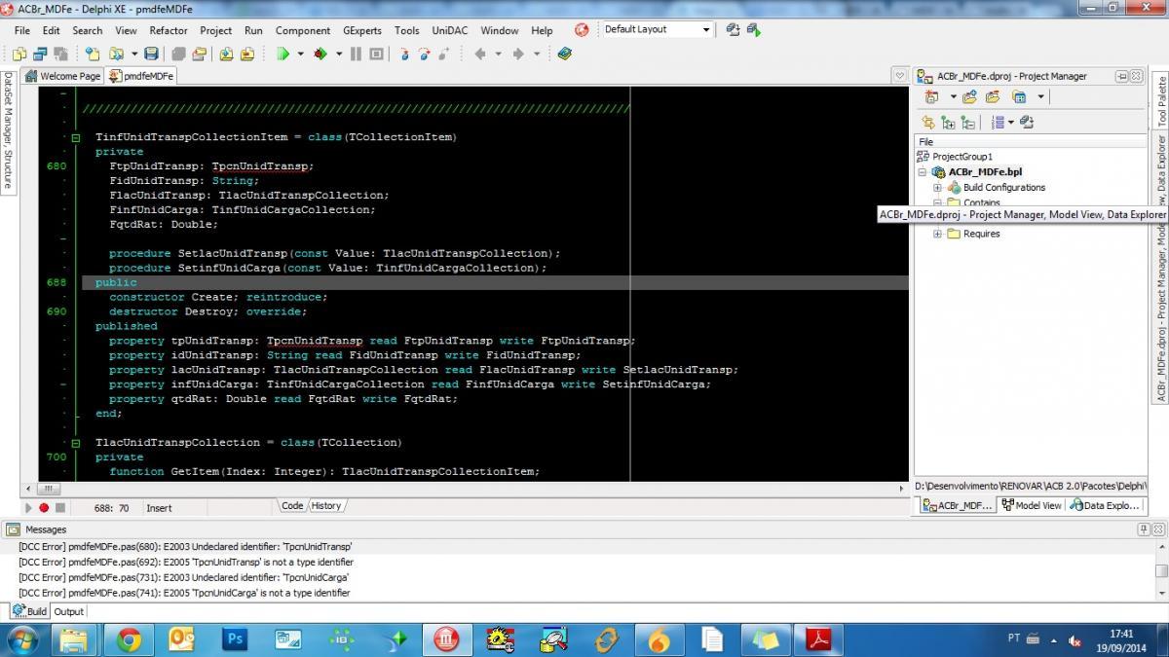1169x657 pixels.
Task: Open the Default Layout combo box
Action: tap(657, 29)
